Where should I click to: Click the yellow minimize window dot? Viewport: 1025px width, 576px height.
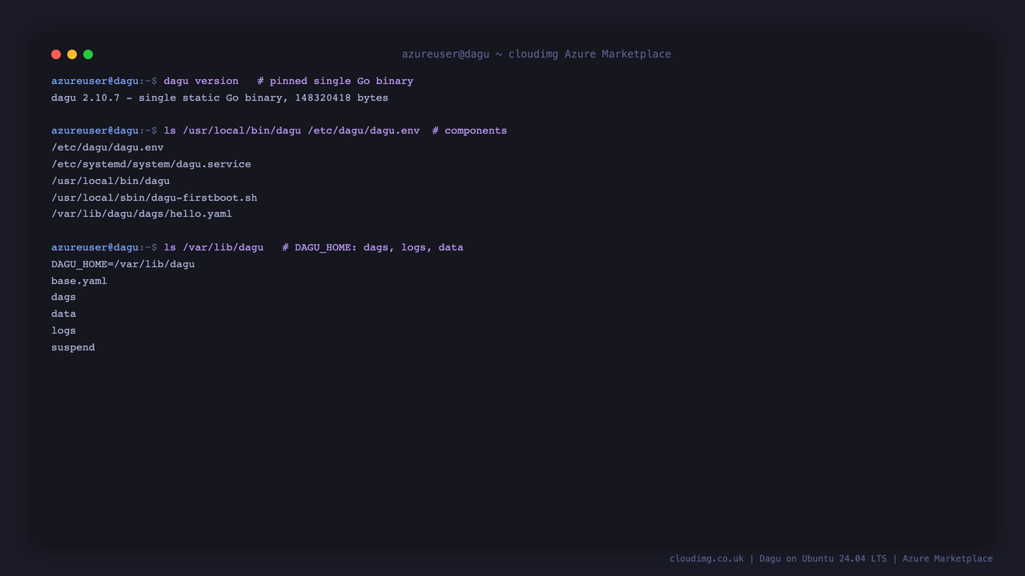click(x=72, y=54)
